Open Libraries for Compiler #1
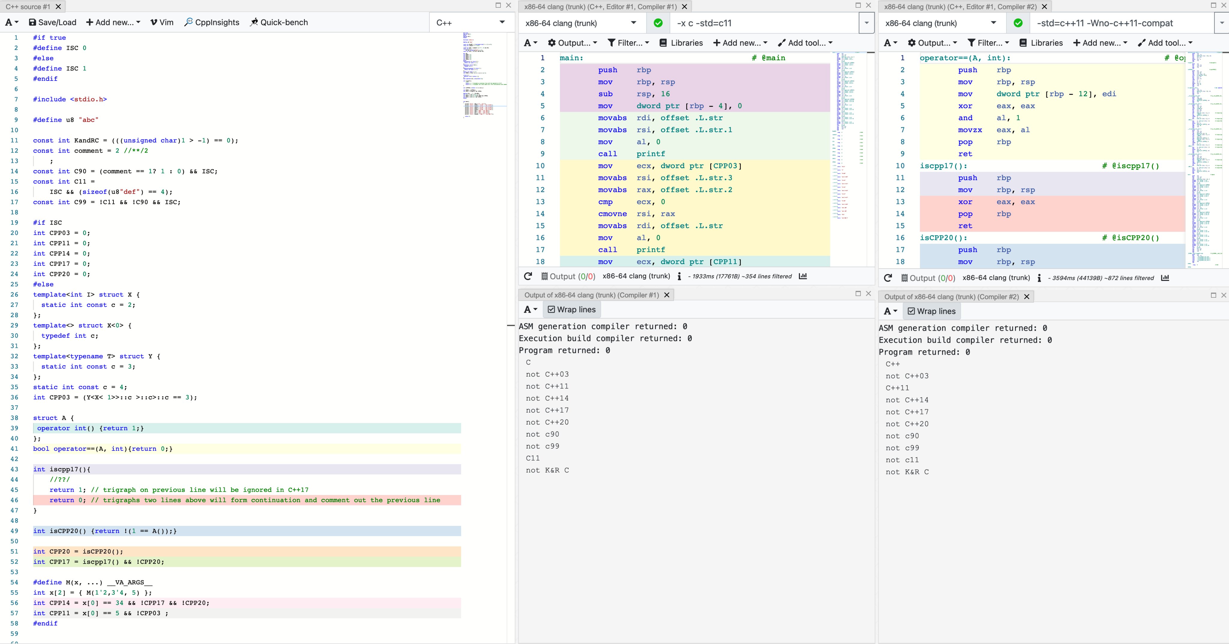Viewport: 1229px width, 644px height. click(x=681, y=43)
